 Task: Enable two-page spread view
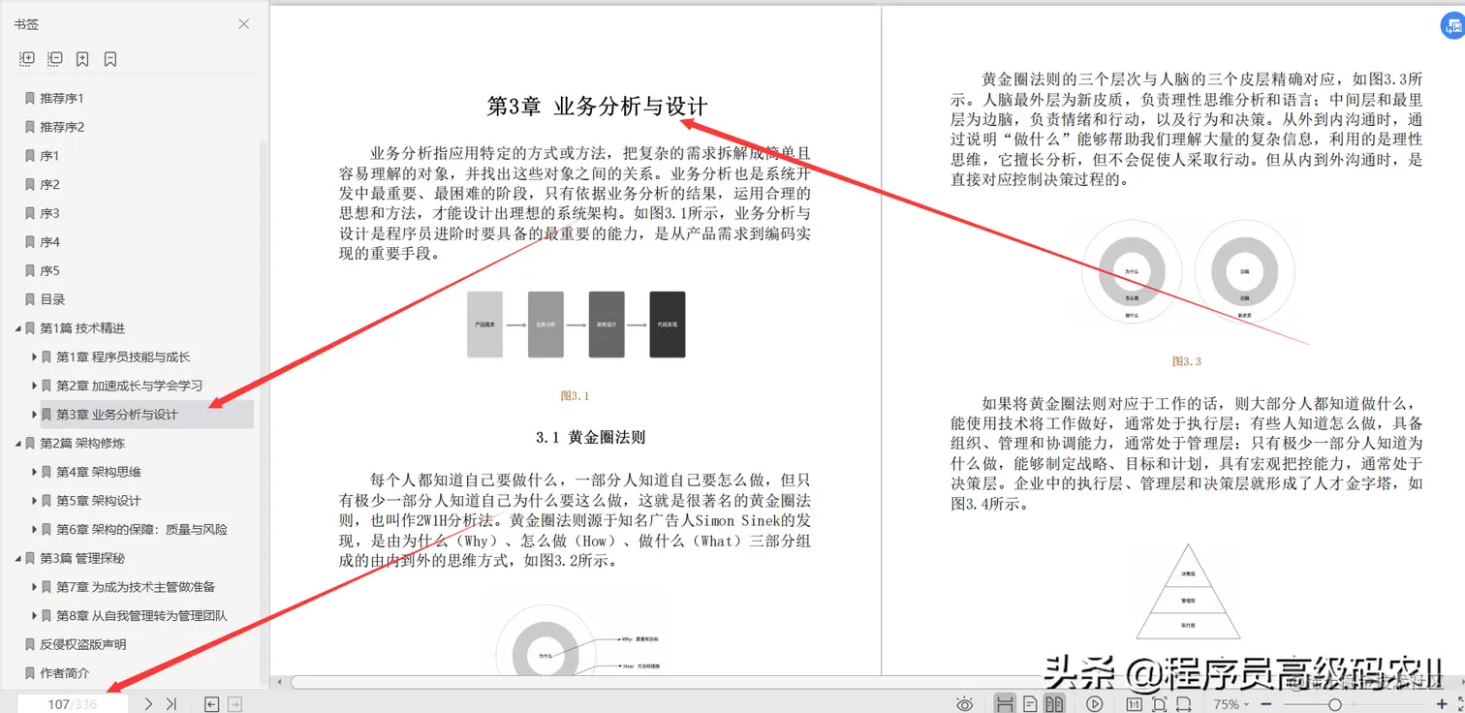click(x=1053, y=703)
